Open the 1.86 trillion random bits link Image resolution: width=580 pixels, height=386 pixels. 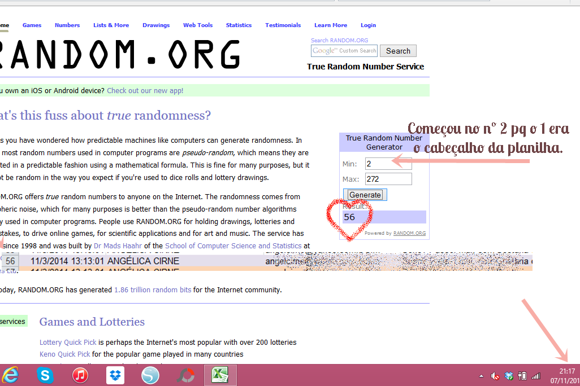[x=153, y=290]
